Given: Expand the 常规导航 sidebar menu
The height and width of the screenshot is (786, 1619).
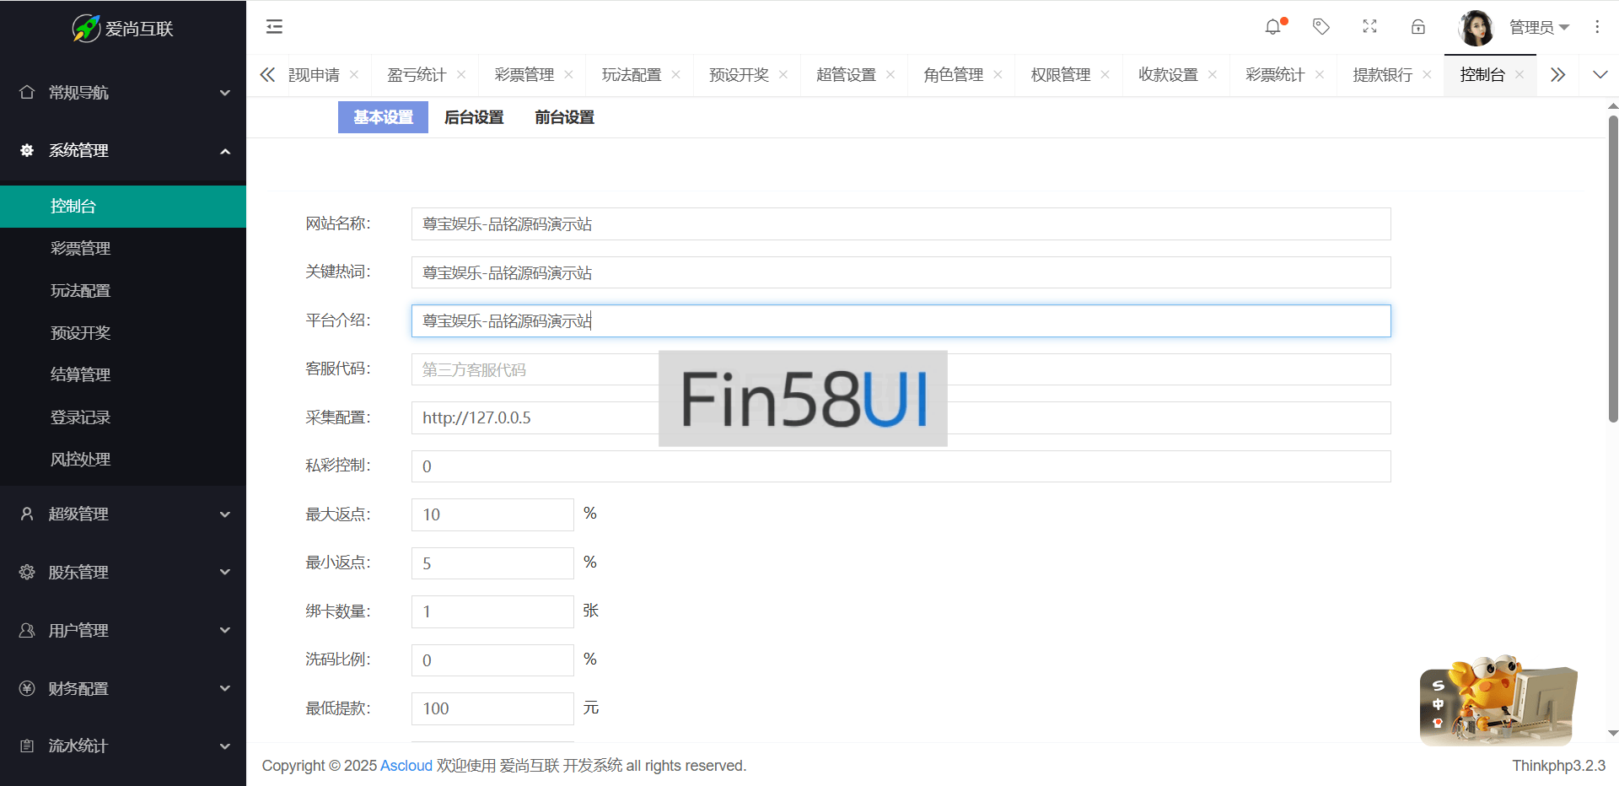Looking at the screenshot, I should tap(123, 93).
